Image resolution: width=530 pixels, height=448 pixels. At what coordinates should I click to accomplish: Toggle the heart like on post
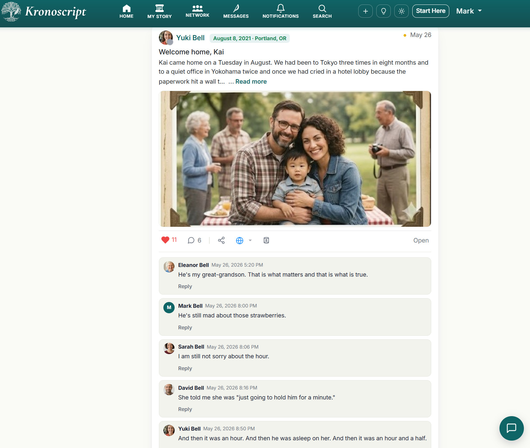(x=165, y=240)
